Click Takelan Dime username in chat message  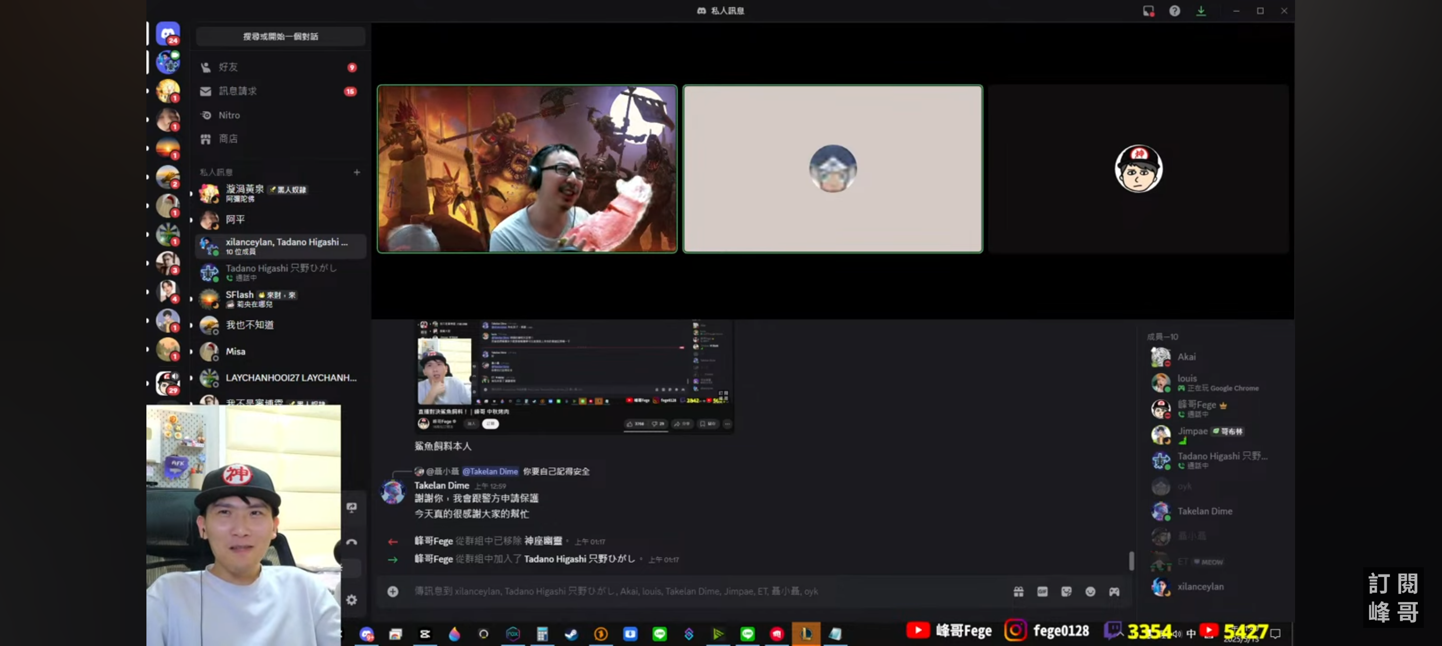pyautogui.click(x=441, y=485)
